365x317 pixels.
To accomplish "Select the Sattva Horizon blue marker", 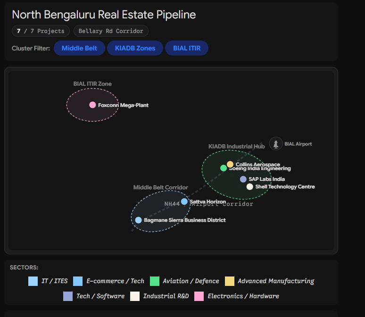I will tap(184, 202).
